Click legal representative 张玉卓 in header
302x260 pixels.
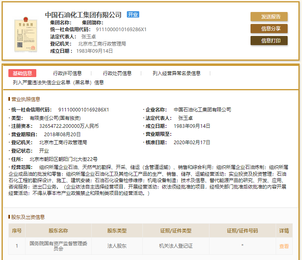(89, 37)
